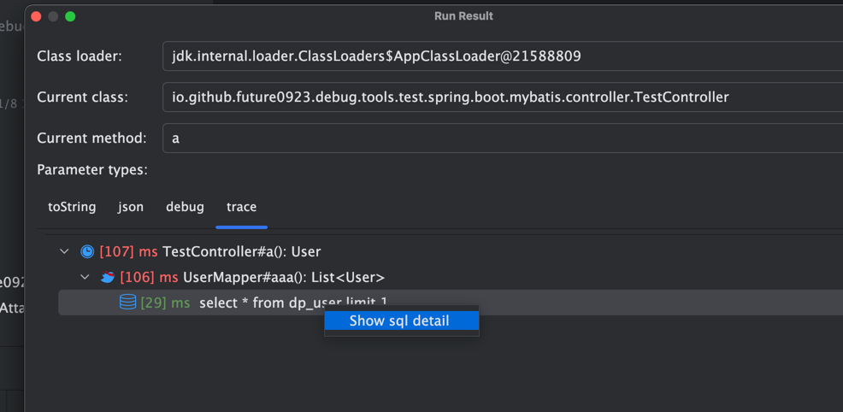Select the trace tab
Viewport: 843px width, 412px height.
pos(241,207)
